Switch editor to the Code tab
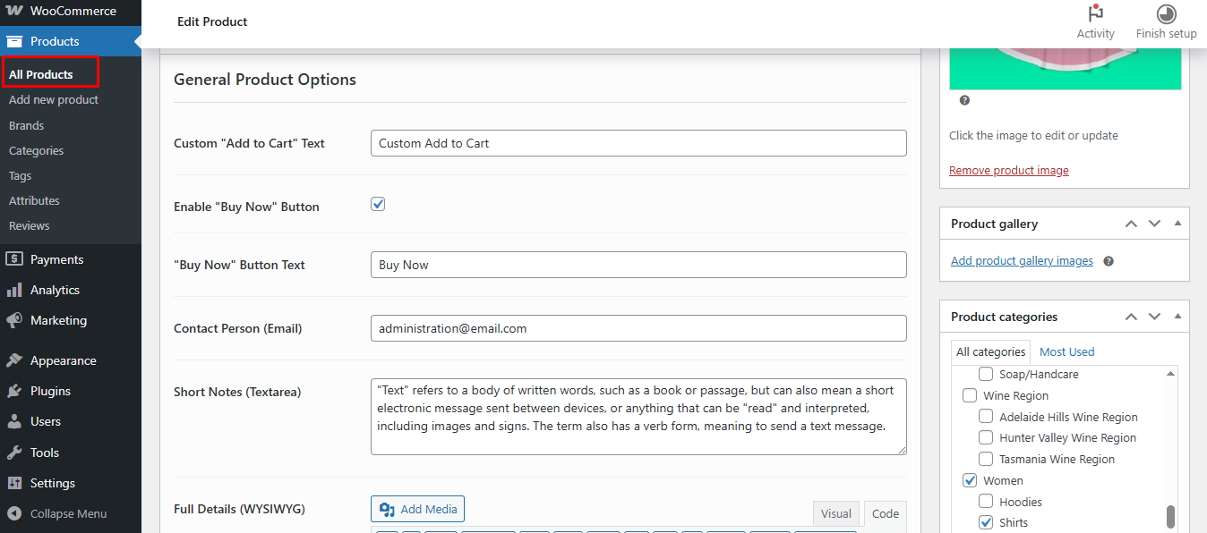 coord(885,513)
